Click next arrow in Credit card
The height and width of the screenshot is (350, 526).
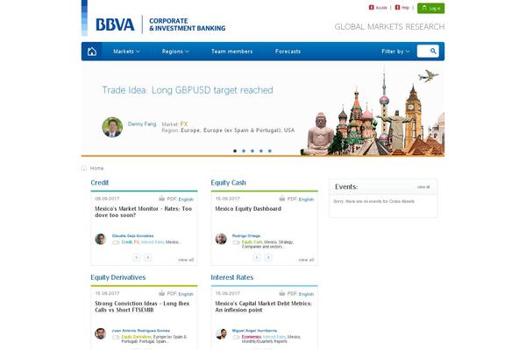tap(148, 257)
